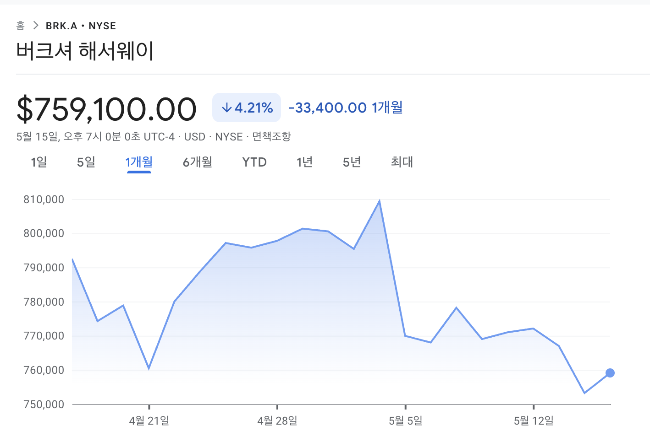This screenshot has height=442, width=650.
Task: Click the down 4.21% change badge
Action: [x=247, y=108]
